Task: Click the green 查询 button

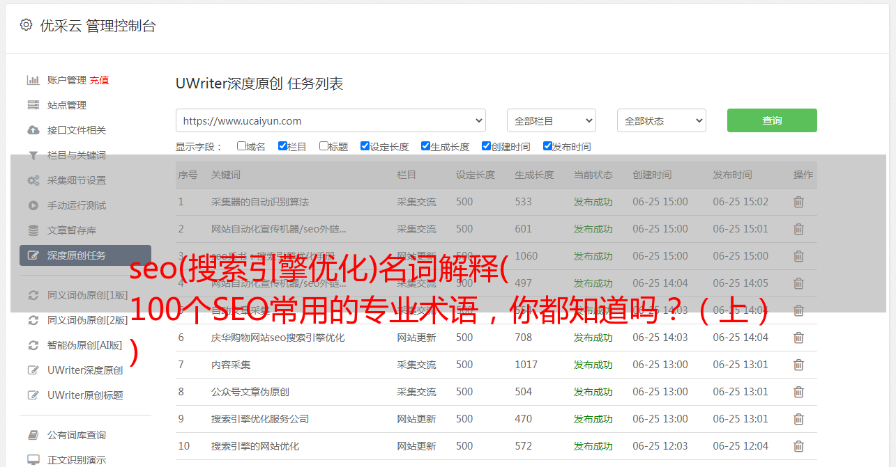Action: pyautogui.click(x=772, y=120)
